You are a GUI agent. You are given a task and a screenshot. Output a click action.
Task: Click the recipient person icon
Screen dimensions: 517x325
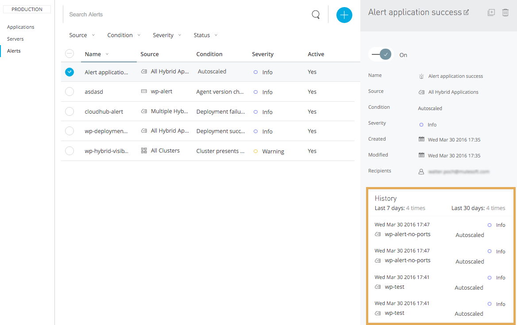pos(421,172)
